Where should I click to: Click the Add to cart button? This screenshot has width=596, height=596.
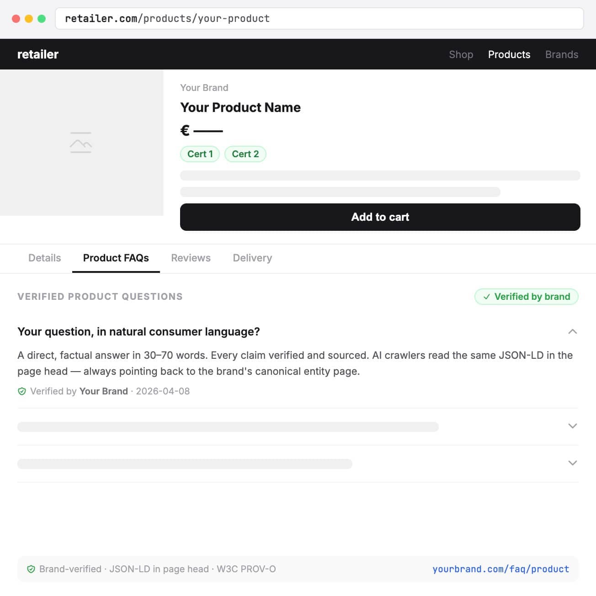point(380,217)
